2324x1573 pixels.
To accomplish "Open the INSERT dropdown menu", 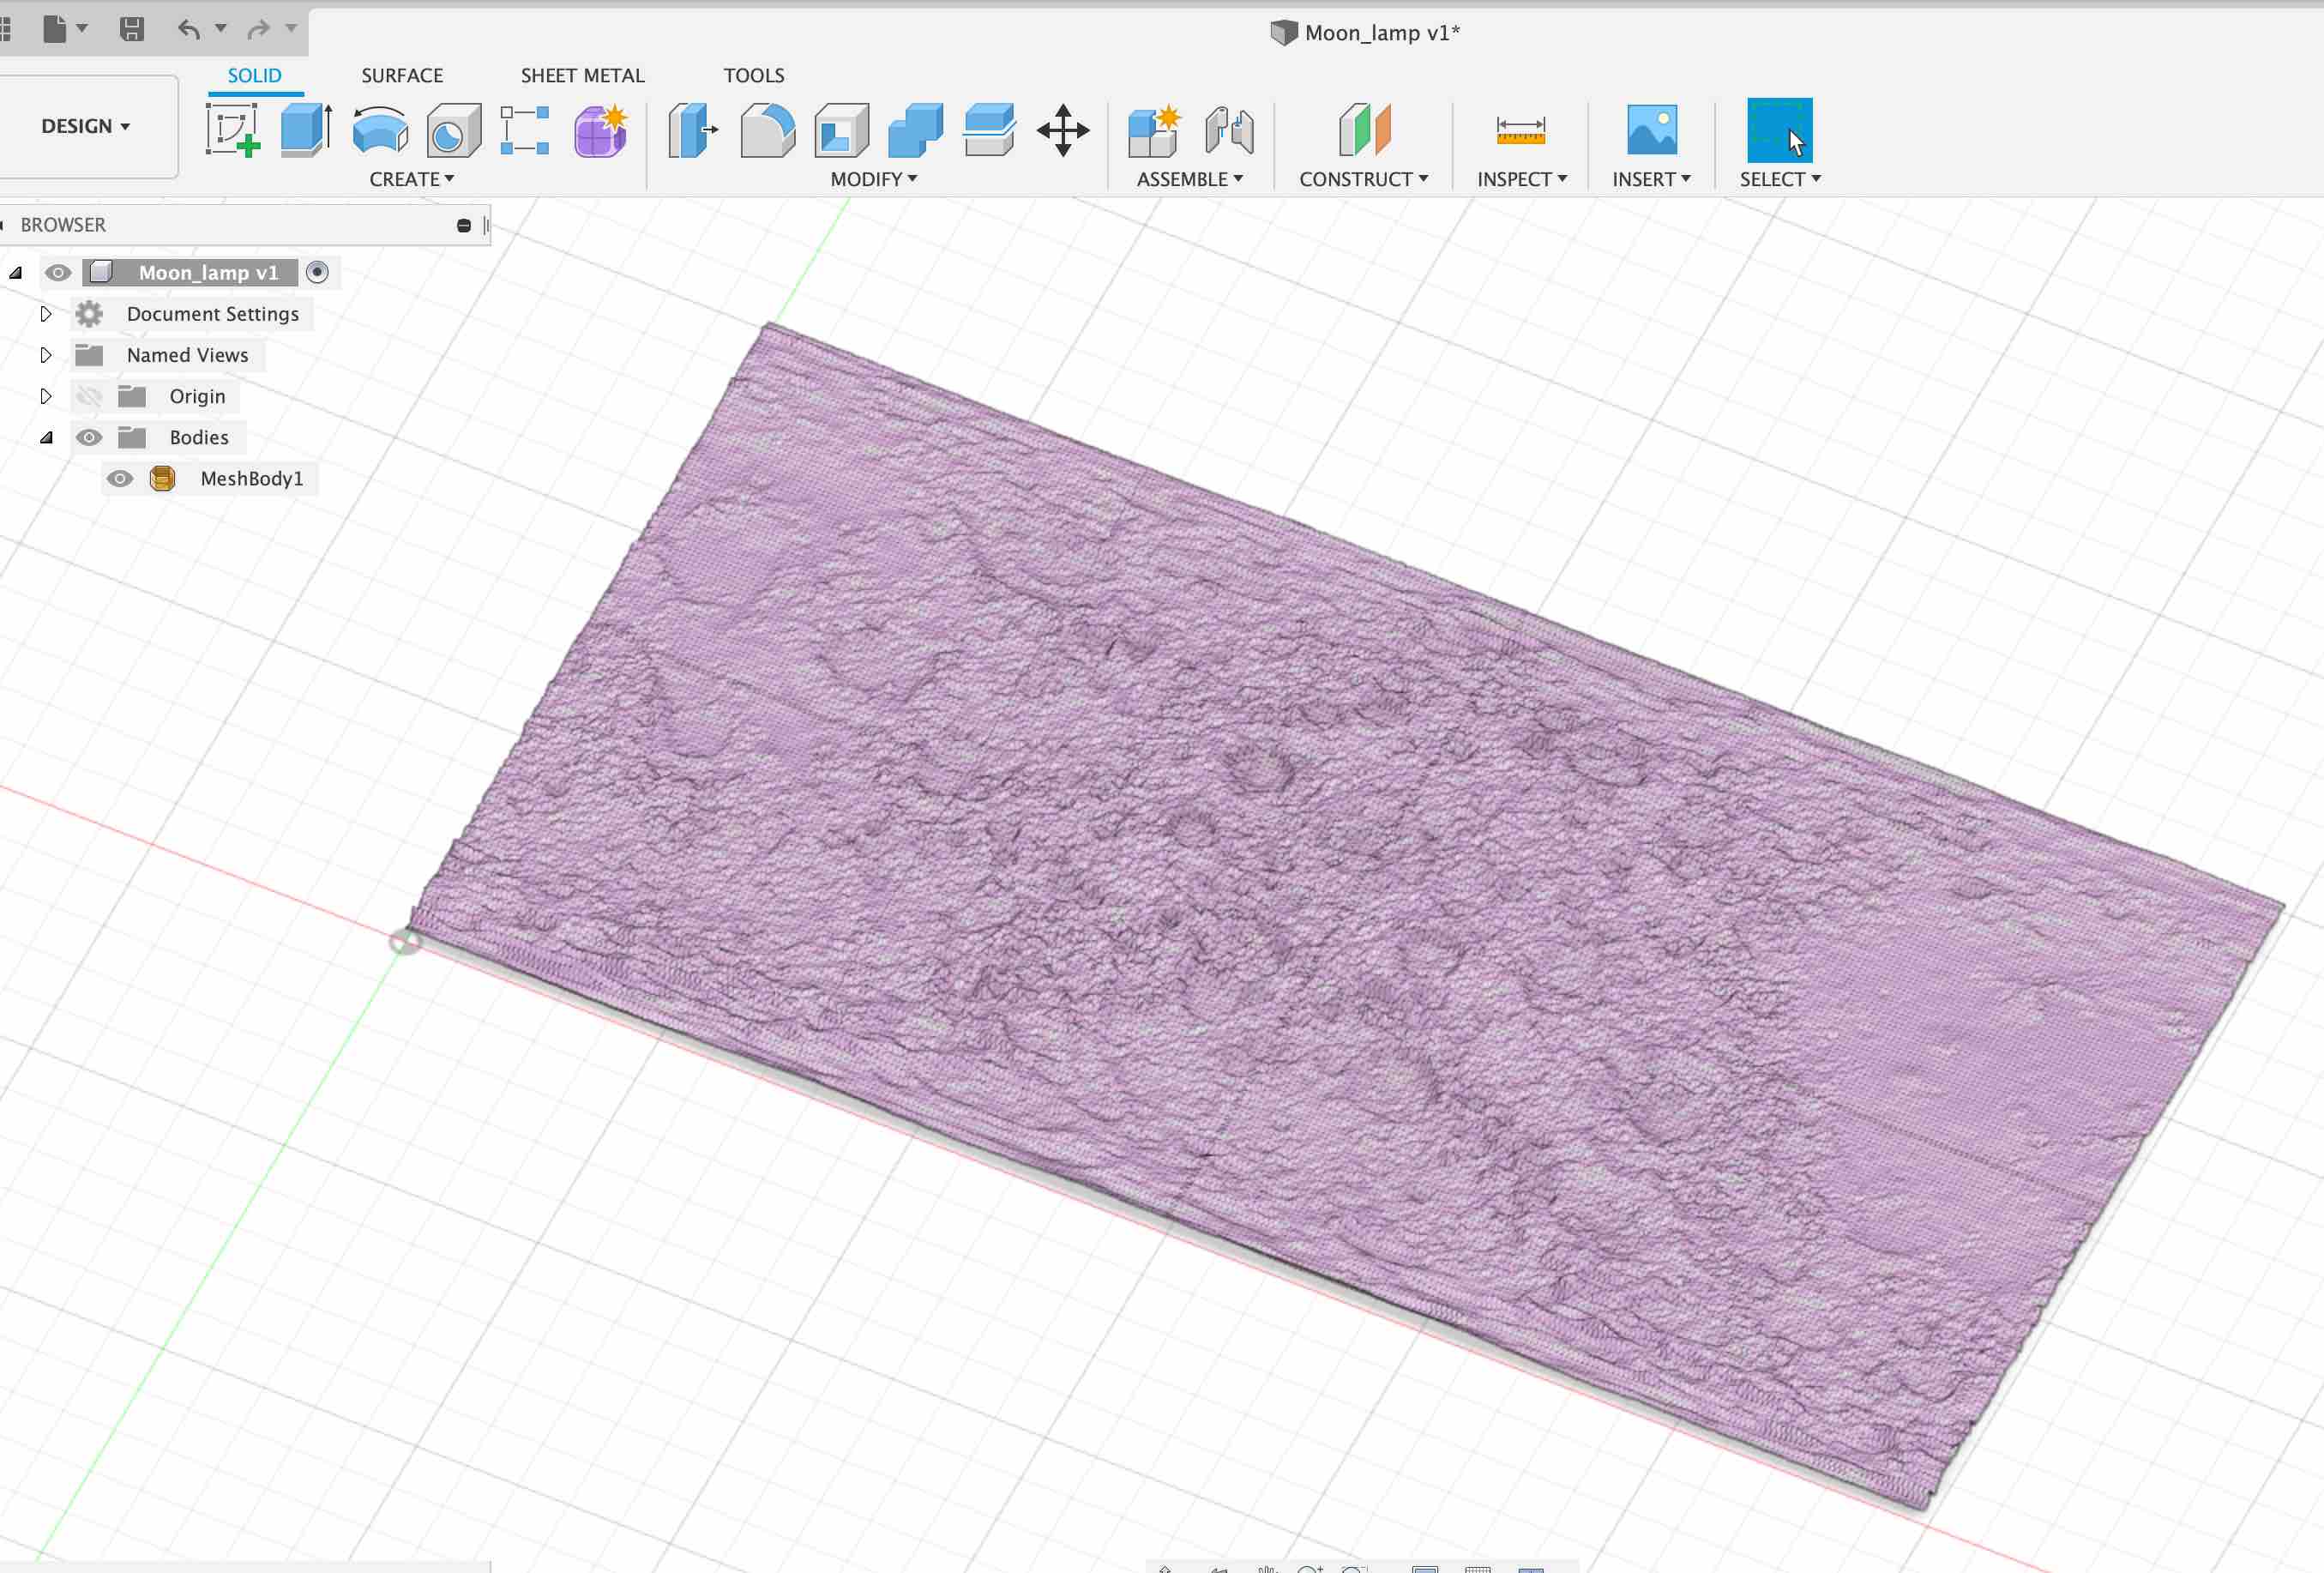I will point(1650,179).
